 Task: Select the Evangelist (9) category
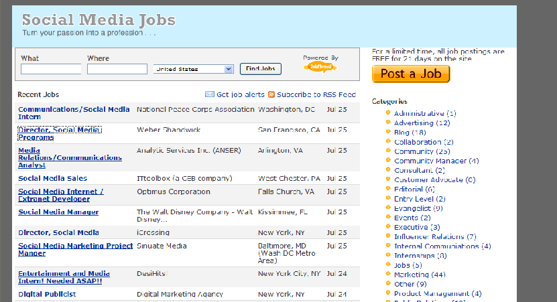click(x=418, y=208)
